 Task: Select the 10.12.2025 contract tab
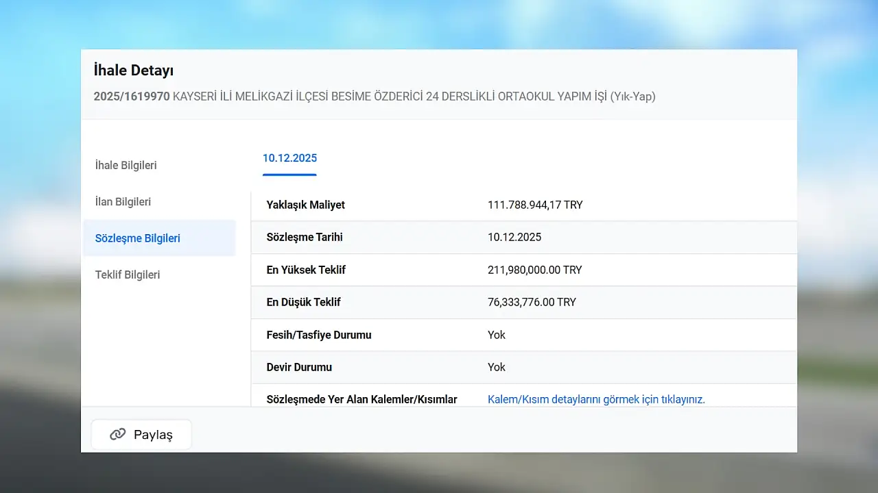pyautogui.click(x=289, y=158)
